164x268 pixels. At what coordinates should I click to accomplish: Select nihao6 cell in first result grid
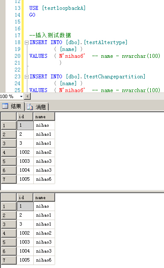point(44,179)
